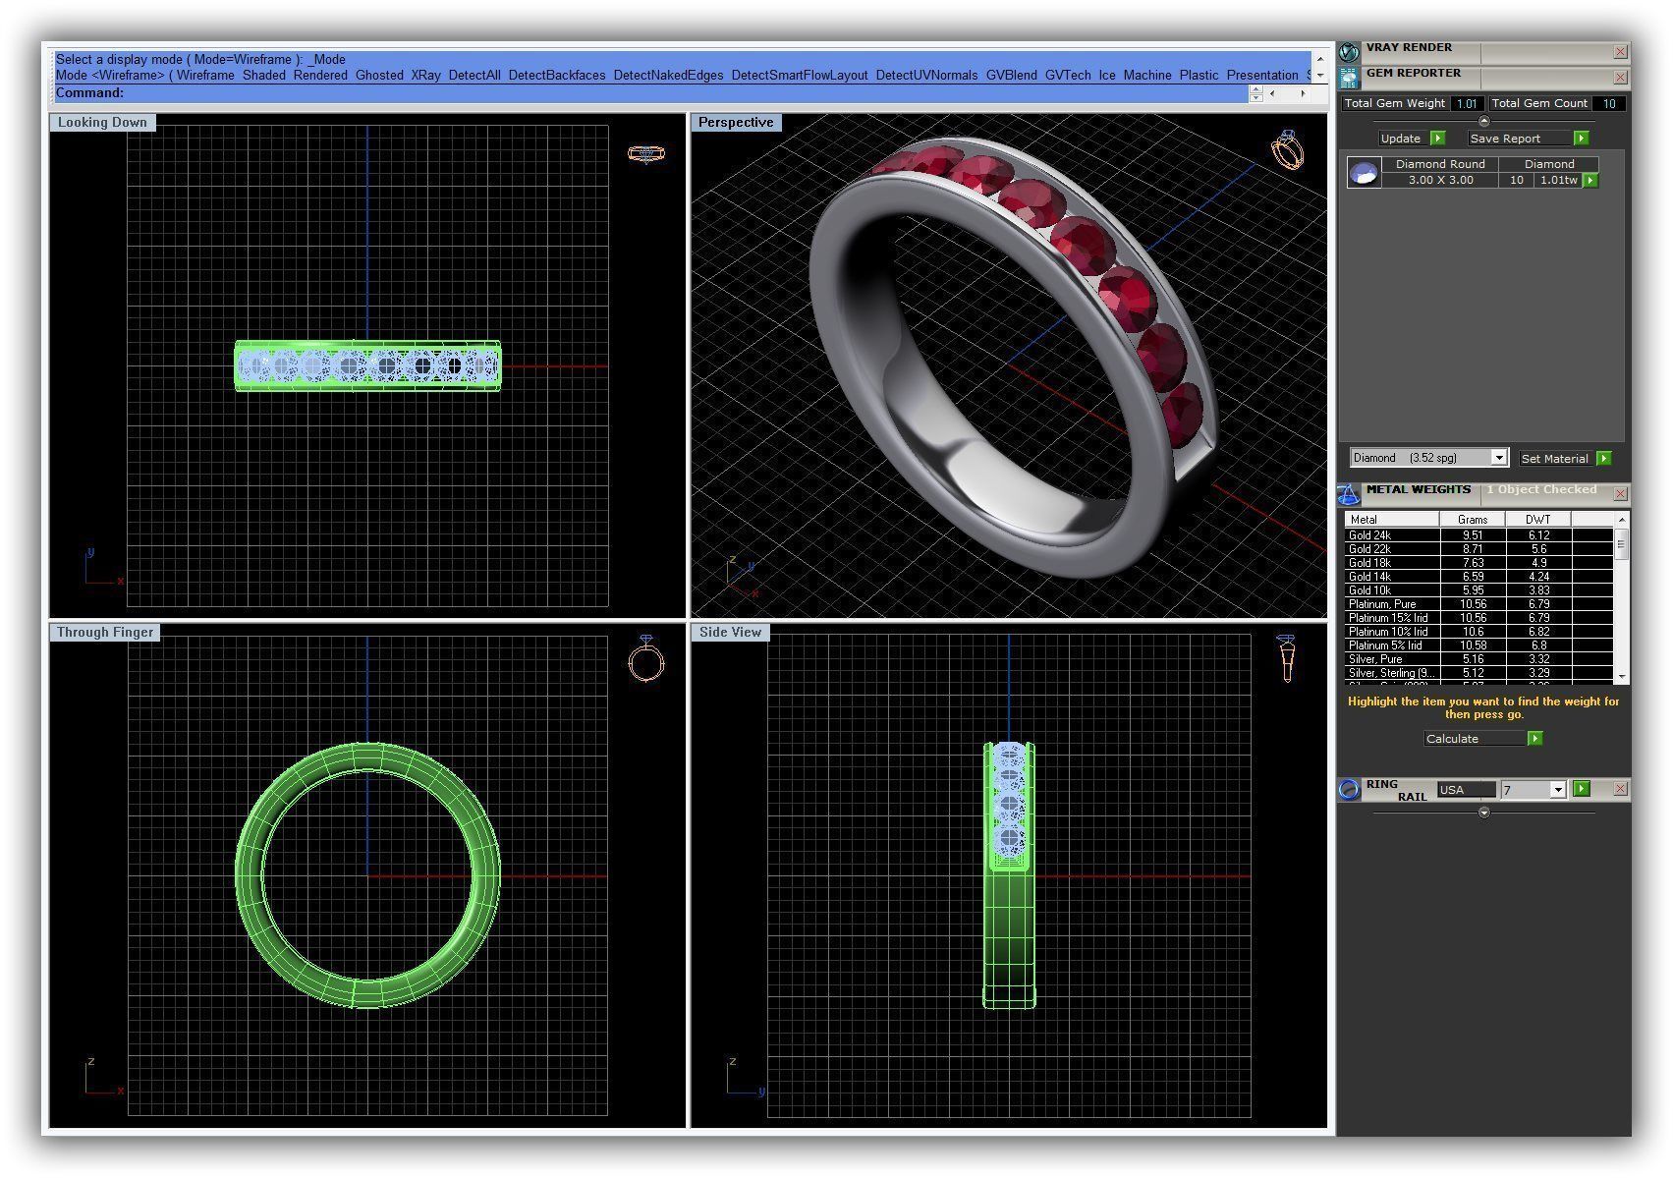The height and width of the screenshot is (1178, 1673).
Task: Click green go arrow in Ring Rail bar
Action: click(x=1581, y=789)
